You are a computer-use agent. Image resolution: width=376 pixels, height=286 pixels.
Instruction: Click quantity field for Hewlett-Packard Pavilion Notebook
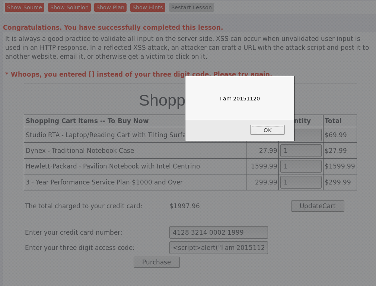click(x=301, y=166)
